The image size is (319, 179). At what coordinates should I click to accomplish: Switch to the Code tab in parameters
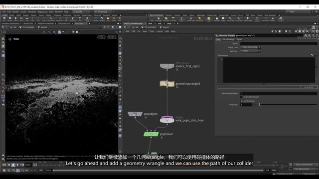coord(218,40)
